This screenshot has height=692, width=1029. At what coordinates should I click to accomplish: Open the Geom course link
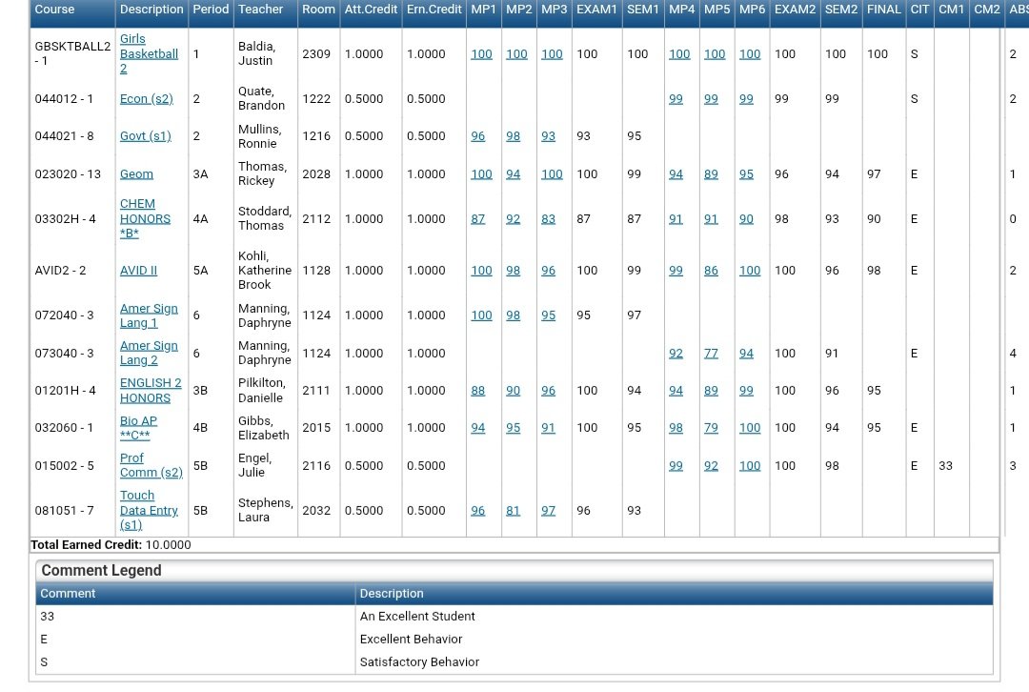point(136,174)
